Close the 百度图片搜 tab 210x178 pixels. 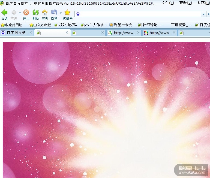(31, 32)
